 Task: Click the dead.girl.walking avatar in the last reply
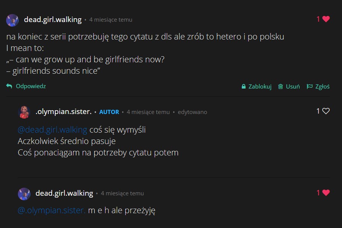[24, 193]
